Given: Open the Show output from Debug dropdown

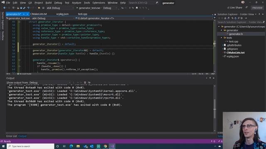Looking at the screenshot, I should click(x=50, y=83).
